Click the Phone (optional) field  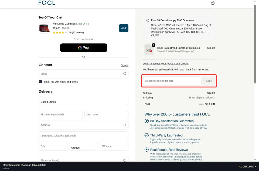tap(83, 159)
